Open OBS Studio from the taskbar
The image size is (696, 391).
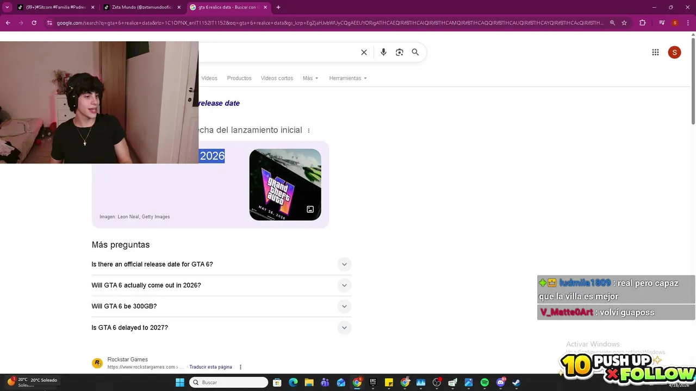coord(437,382)
